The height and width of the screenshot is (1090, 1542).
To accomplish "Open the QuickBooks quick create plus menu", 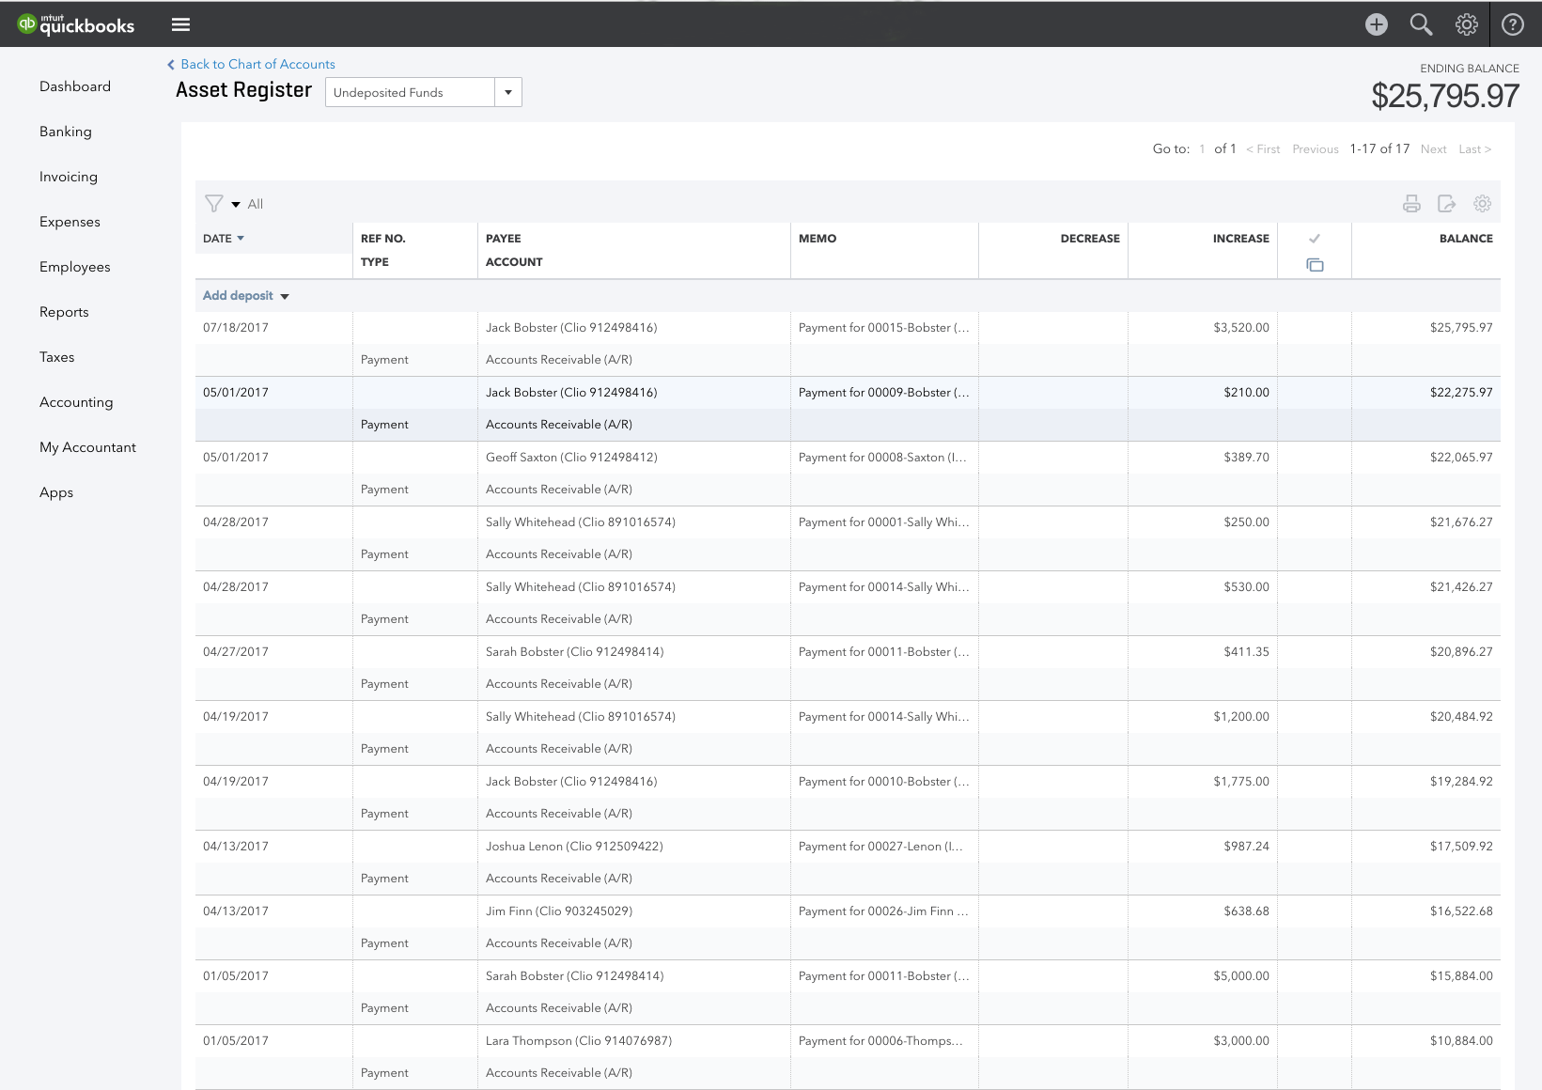I will coord(1376,24).
